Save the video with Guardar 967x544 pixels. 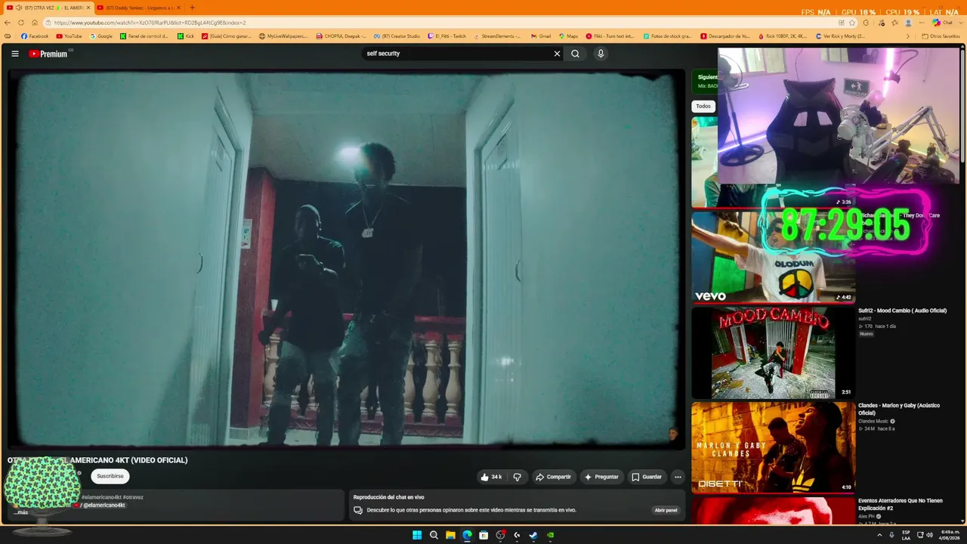click(x=647, y=477)
